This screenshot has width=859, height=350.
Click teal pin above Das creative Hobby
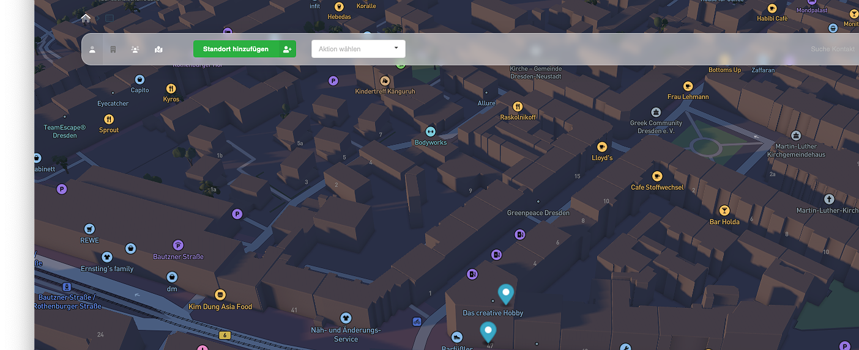point(505,294)
